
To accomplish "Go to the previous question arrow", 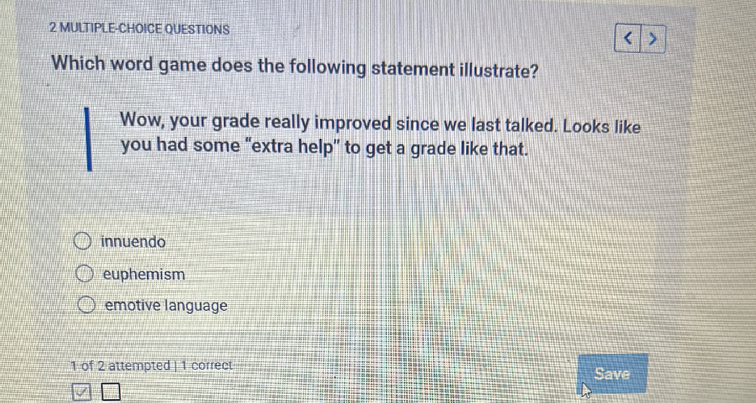I will point(628,40).
